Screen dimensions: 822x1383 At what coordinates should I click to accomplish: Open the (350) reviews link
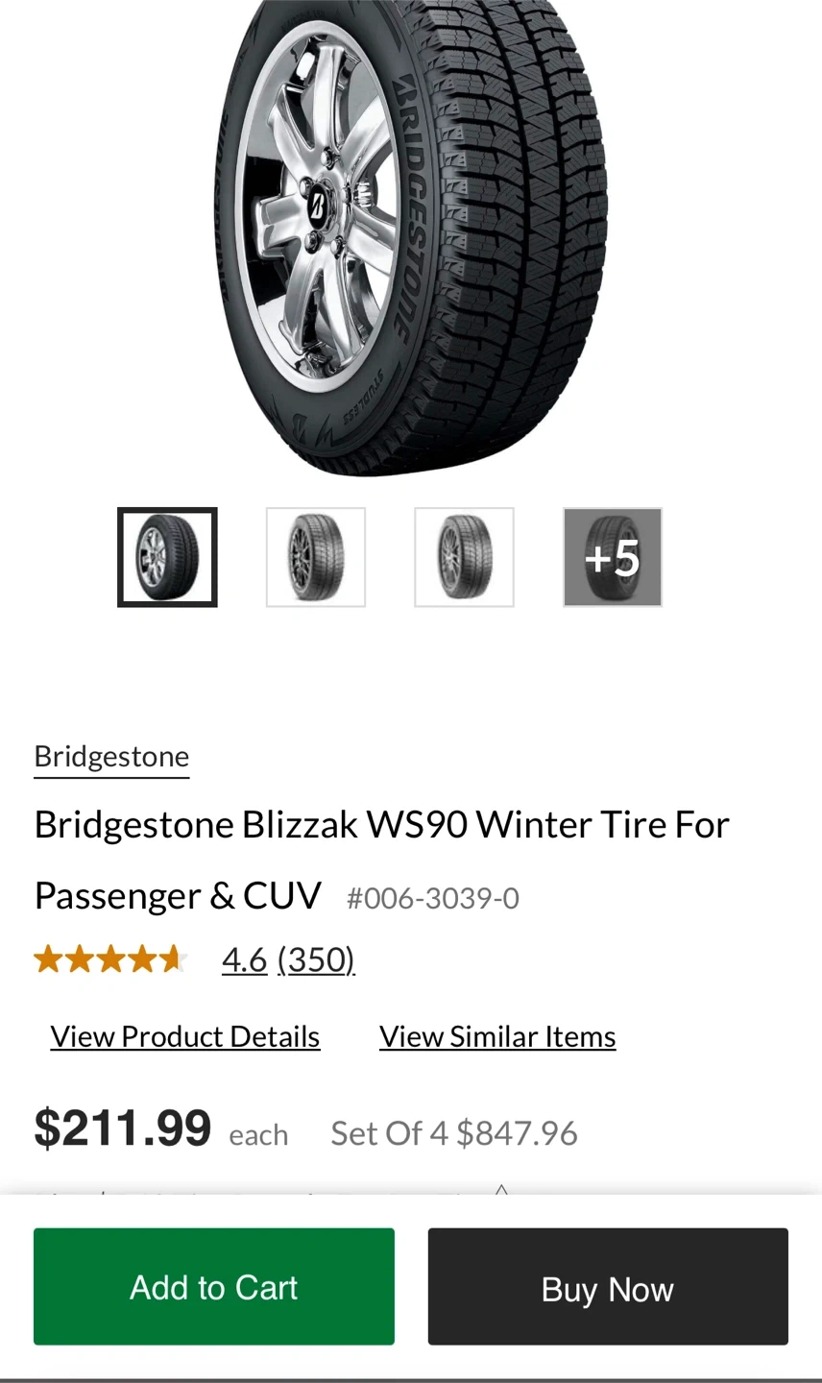(316, 958)
